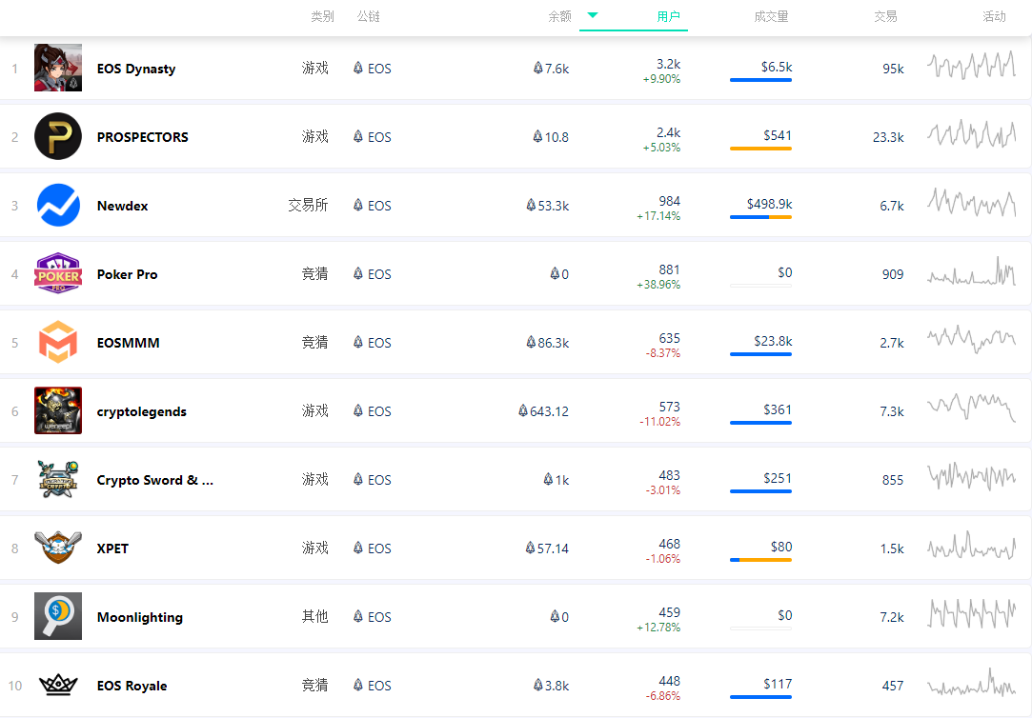Click the volume bar under $498.9k
The height and width of the screenshot is (718, 1032).
[760, 217]
